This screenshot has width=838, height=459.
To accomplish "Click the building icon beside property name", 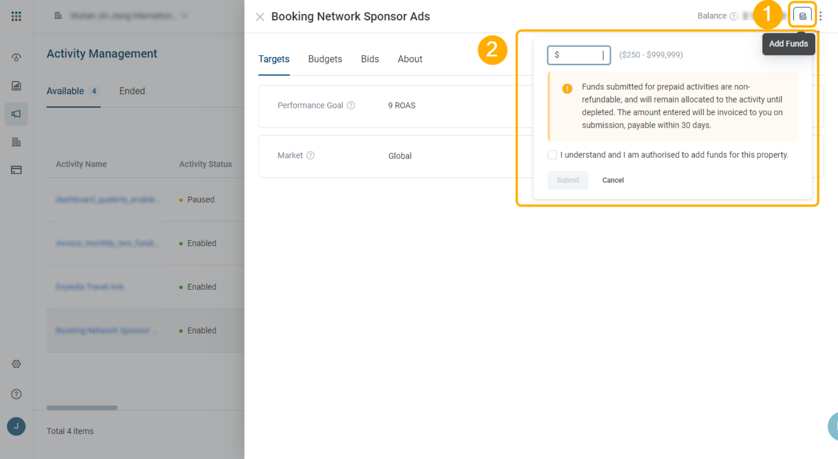I will (x=58, y=16).
